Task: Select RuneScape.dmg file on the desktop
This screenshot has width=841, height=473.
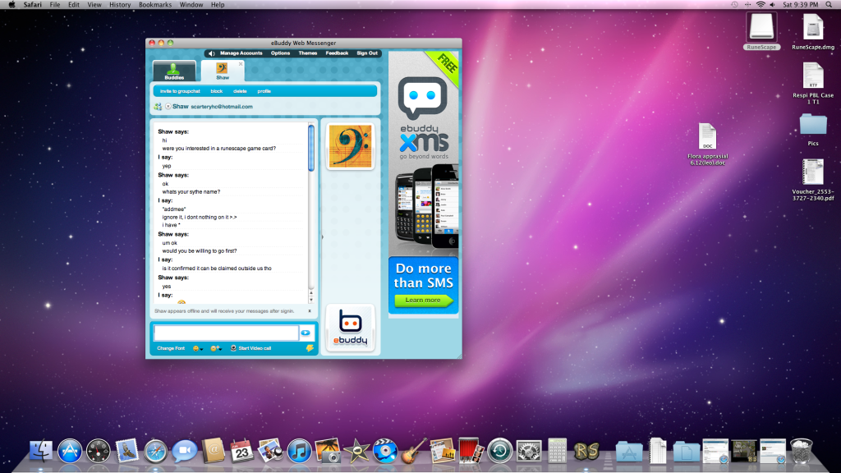Action: pos(813,31)
